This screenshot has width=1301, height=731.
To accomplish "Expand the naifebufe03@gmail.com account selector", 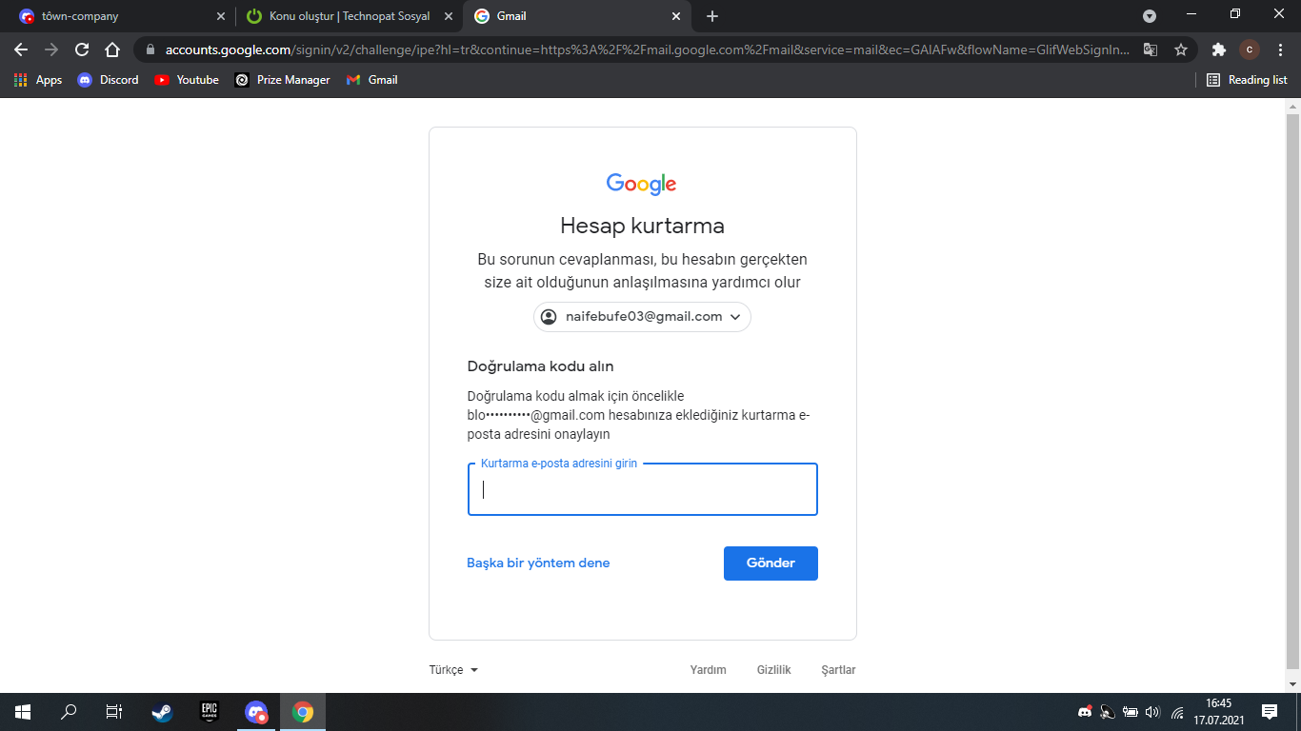I will [642, 317].
